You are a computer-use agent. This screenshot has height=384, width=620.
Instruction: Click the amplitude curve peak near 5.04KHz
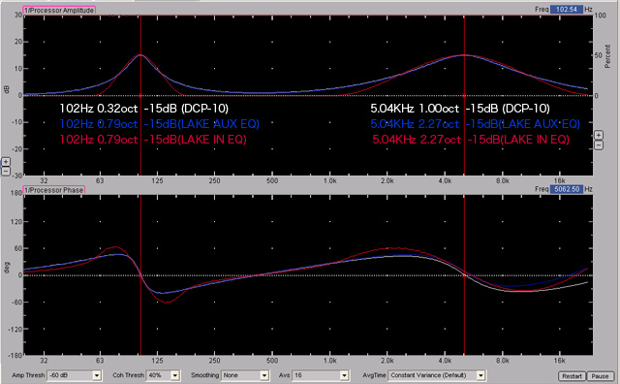(464, 55)
